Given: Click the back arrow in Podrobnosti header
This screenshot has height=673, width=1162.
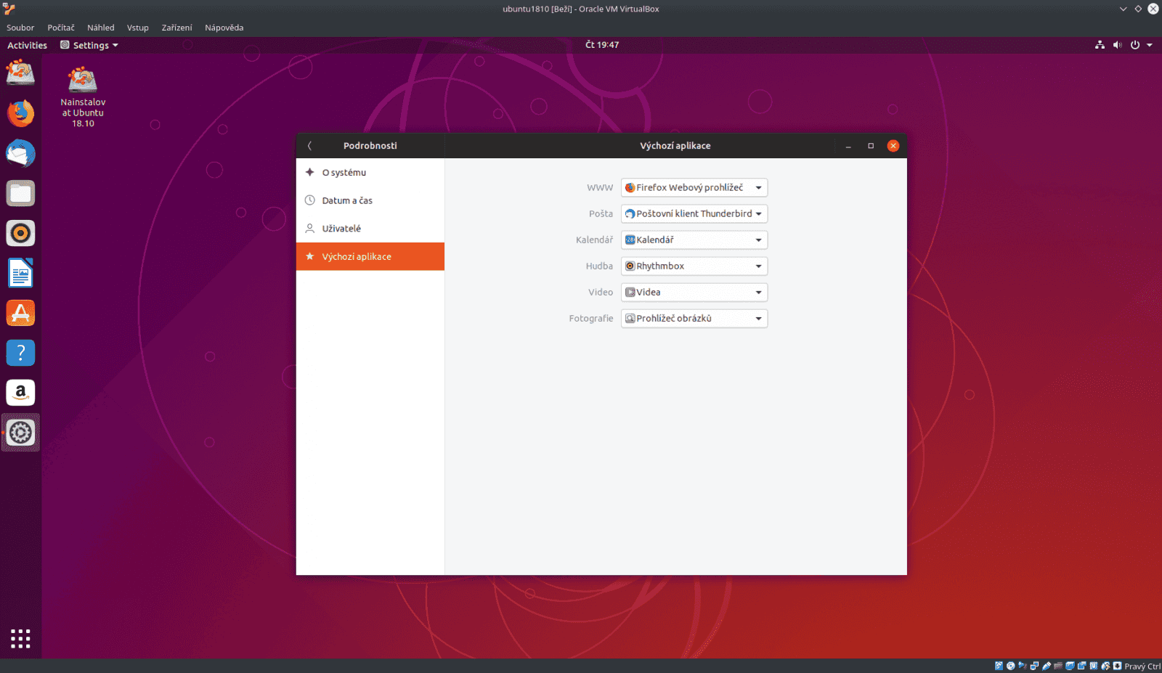Looking at the screenshot, I should point(310,145).
